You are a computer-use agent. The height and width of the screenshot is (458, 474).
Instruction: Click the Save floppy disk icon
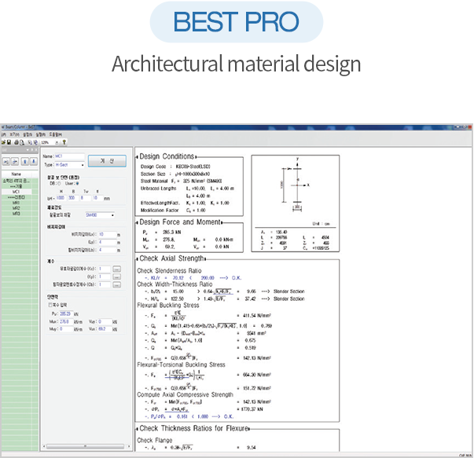pos(9,142)
